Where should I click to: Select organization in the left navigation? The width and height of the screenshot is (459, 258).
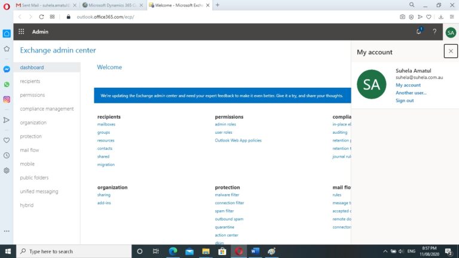tap(33, 122)
